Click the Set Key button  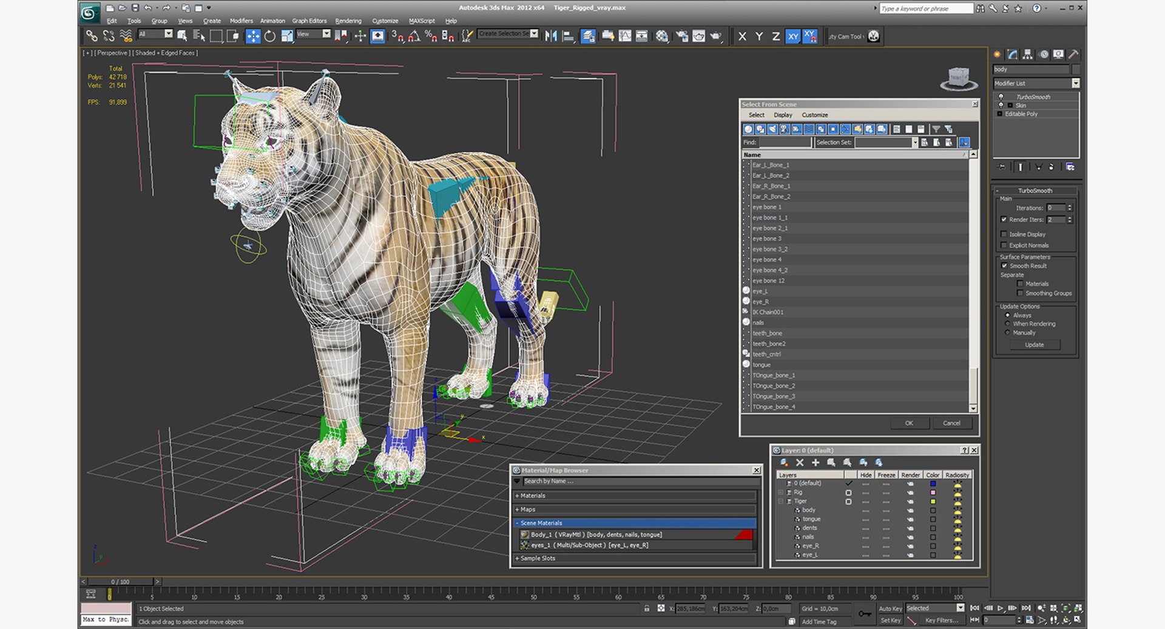[x=890, y=621]
